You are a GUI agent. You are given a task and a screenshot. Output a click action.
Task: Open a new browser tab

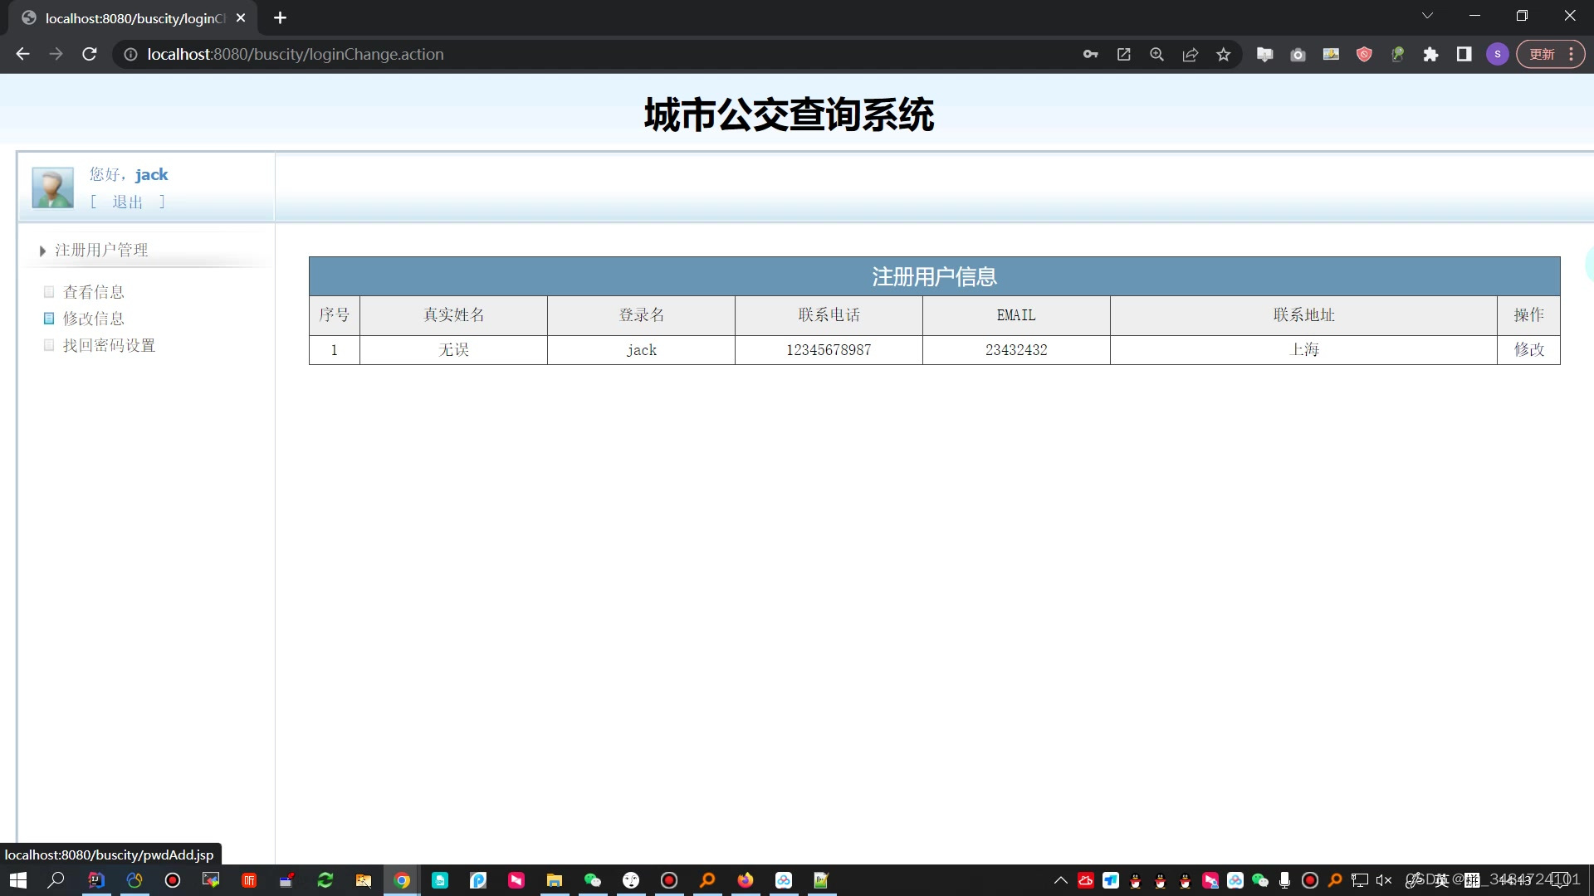click(280, 17)
